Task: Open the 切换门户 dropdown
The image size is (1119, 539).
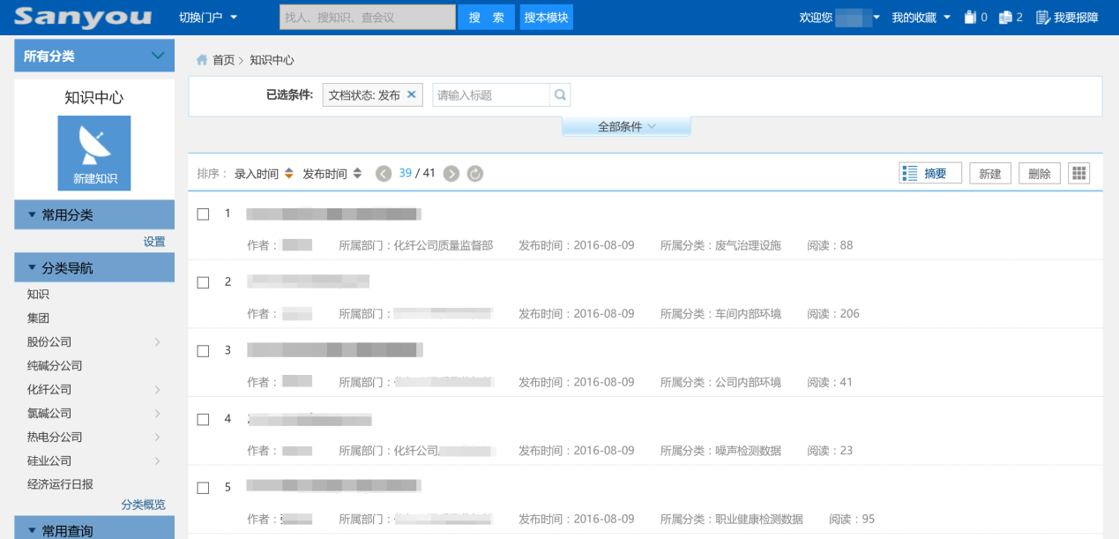Action: tap(208, 18)
